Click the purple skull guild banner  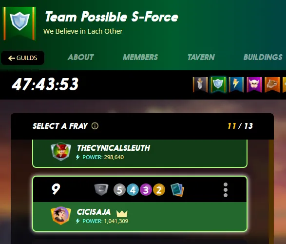(x=254, y=85)
